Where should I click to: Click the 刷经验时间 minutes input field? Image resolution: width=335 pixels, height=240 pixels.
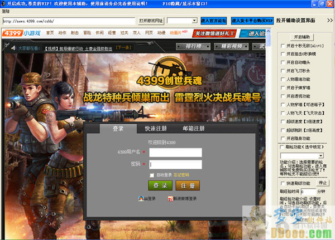tap(308, 192)
